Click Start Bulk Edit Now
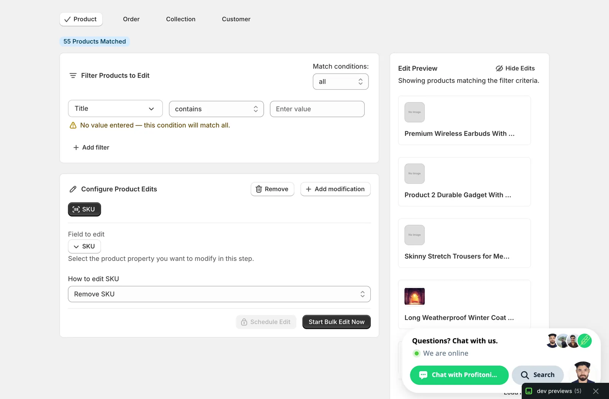 336,322
